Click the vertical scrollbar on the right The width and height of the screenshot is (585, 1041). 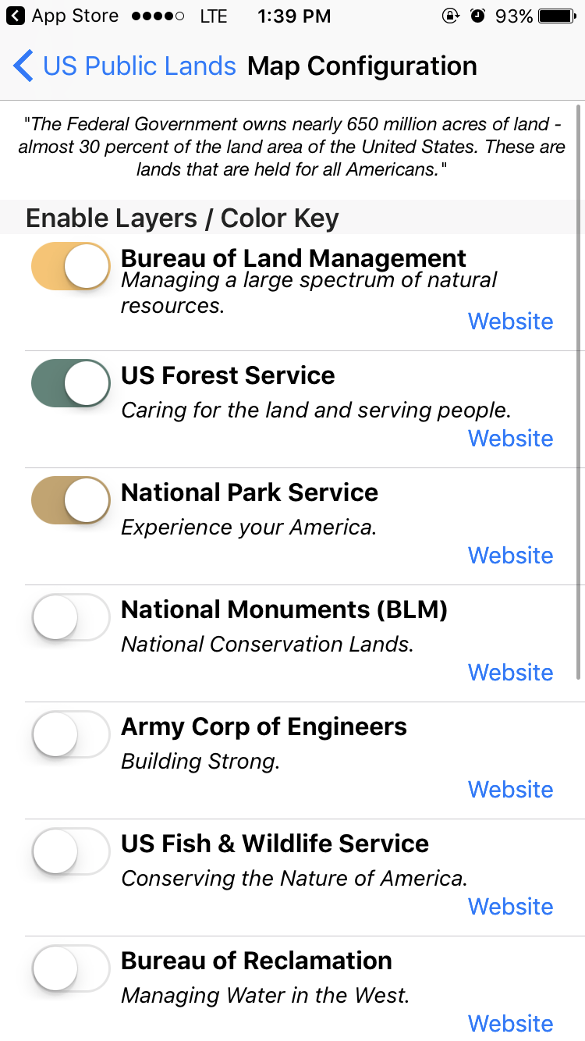579,390
